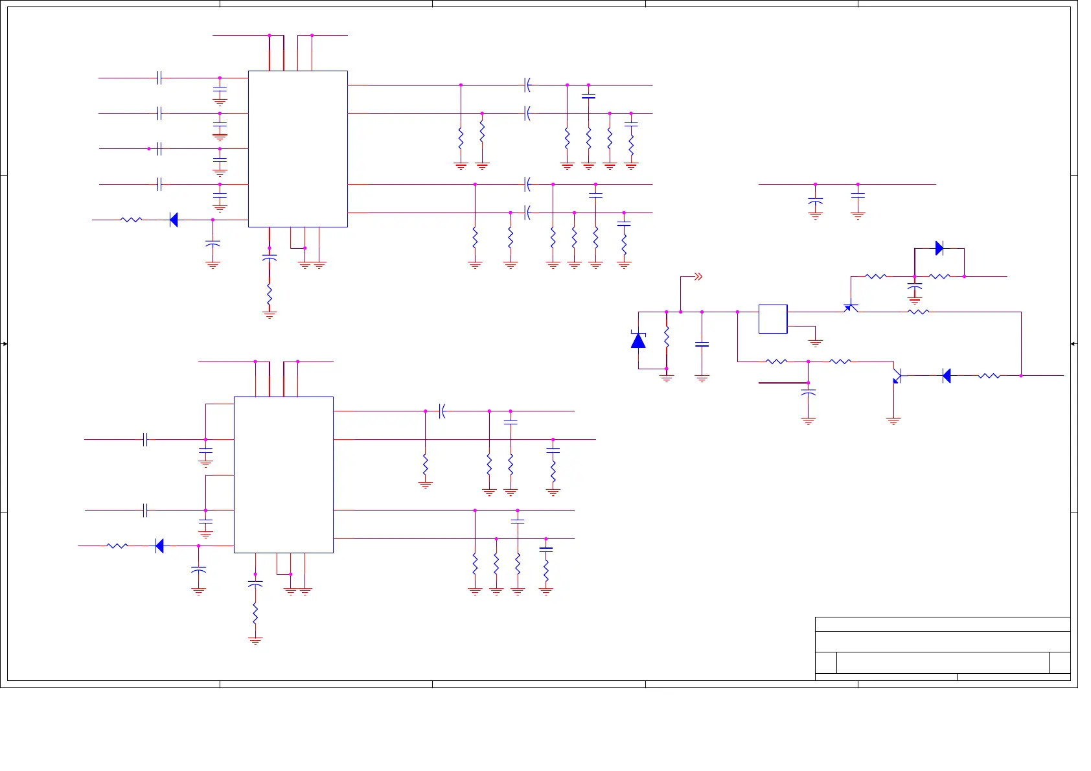This screenshot has width=1091, height=771.
Task: Select the upper large IC block
Action: coord(298,149)
